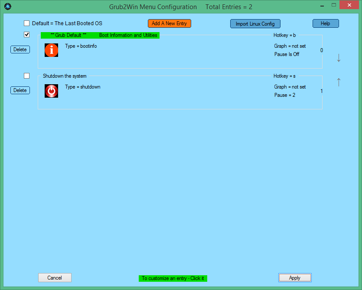Viewport: 362px width, 290px height.
Task: Uncheck the Boot Information entry default checkbox
Action: [x=27, y=35]
